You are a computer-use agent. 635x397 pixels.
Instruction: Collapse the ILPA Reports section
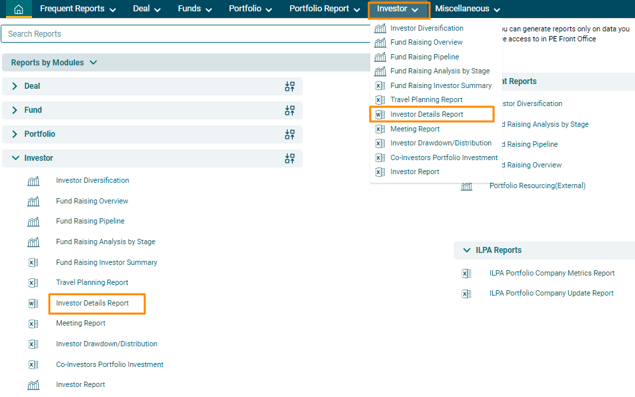pos(466,250)
